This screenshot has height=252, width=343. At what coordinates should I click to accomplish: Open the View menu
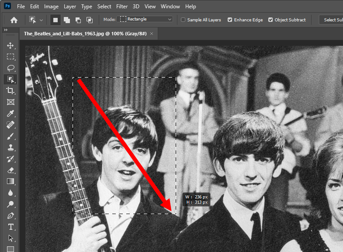[150, 7]
